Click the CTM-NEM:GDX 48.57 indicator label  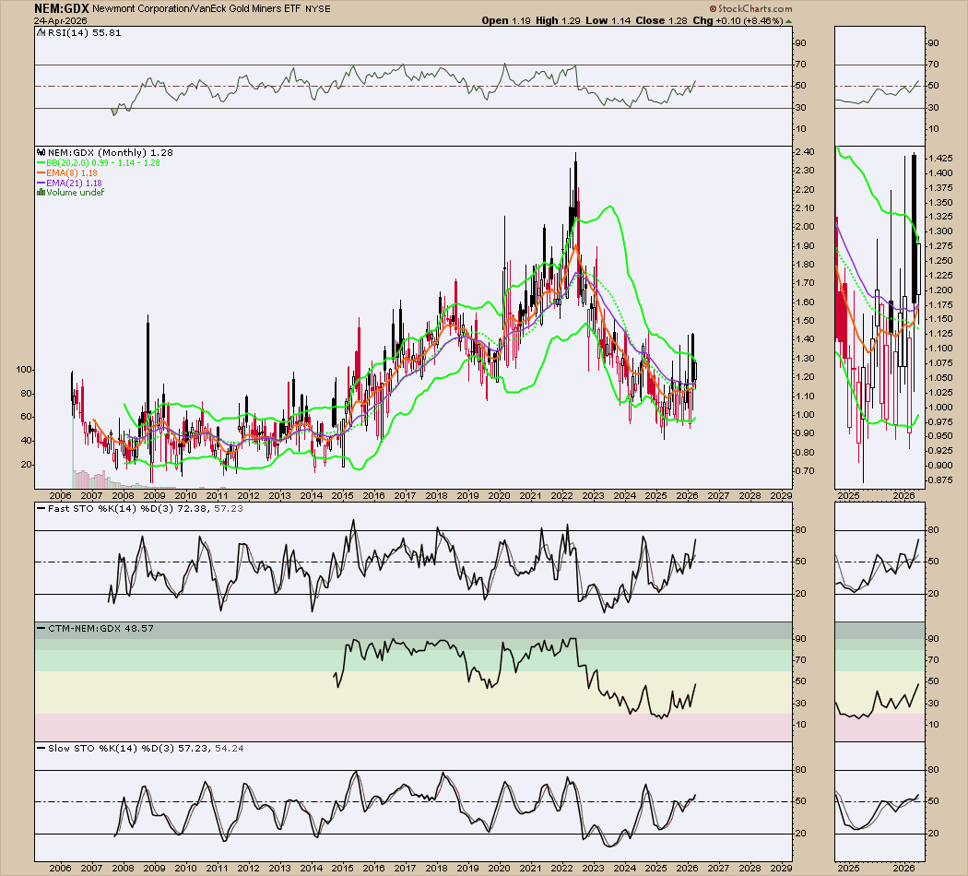click(x=100, y=629)
